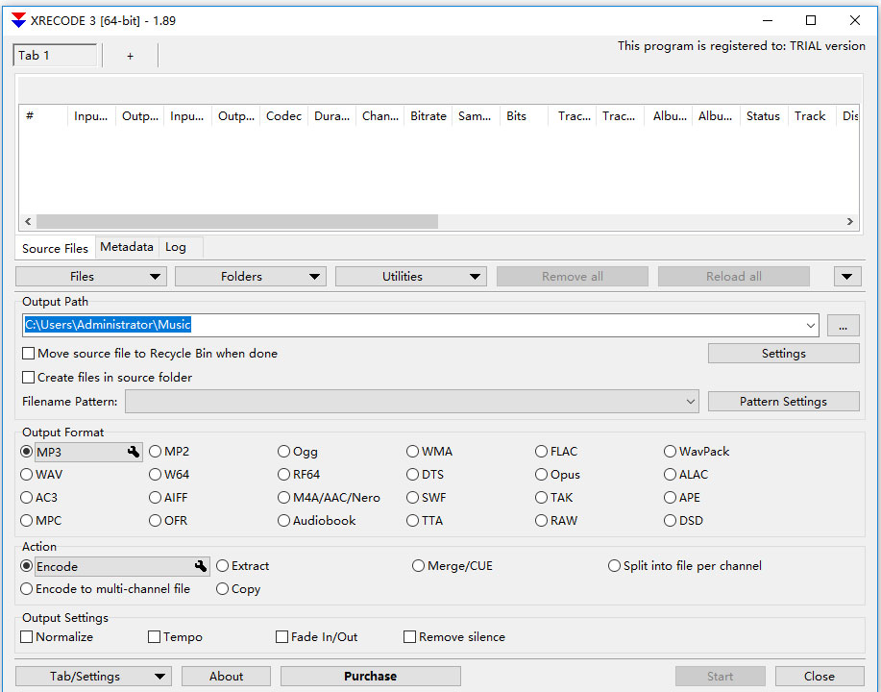Open Encode action settings wrench icon
This screenshot has width=881, height=692.
[201, 566]
